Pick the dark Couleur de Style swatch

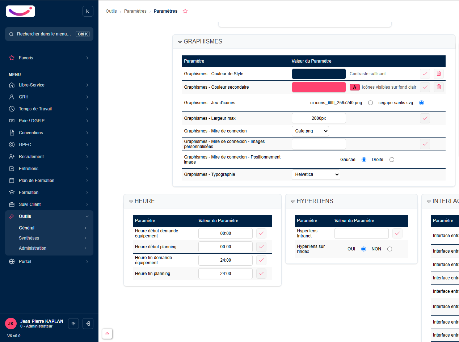pyautogui.click(x=319, y=74)
